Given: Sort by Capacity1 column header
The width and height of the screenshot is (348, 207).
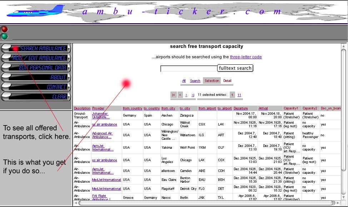Looking at the screenshot, I should [291, 108].
